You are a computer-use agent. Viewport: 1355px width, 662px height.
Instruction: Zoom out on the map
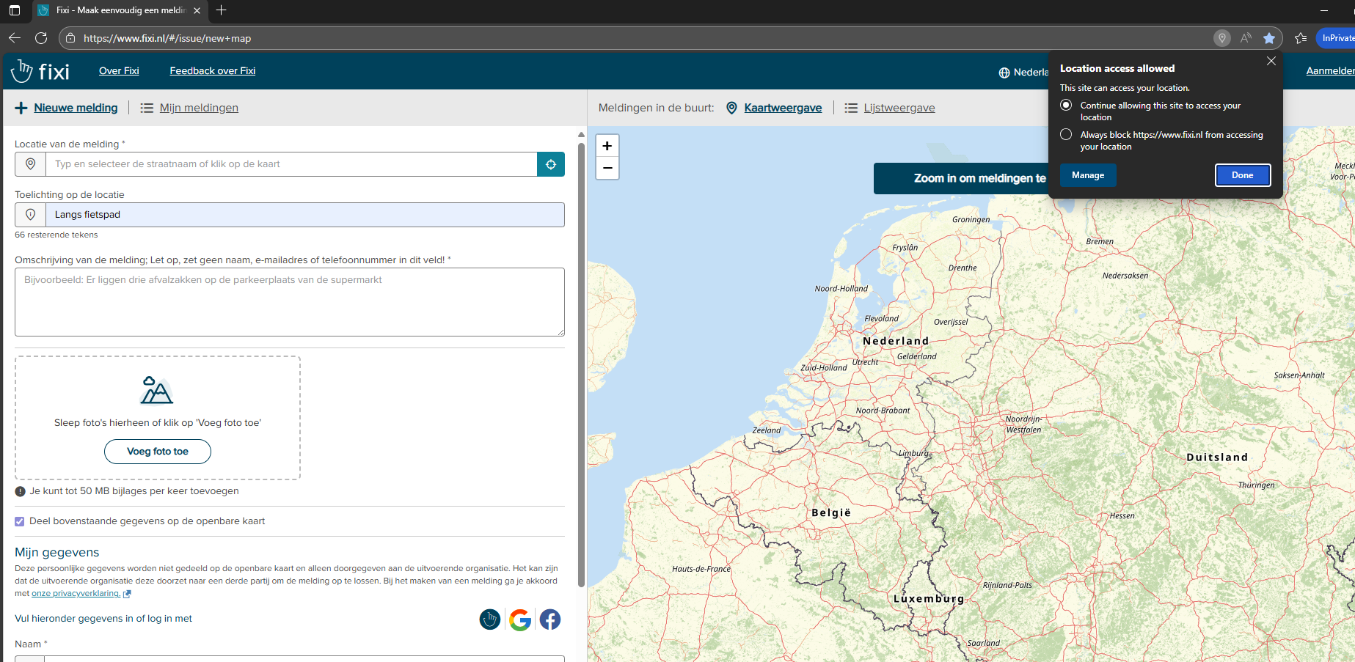607,168
